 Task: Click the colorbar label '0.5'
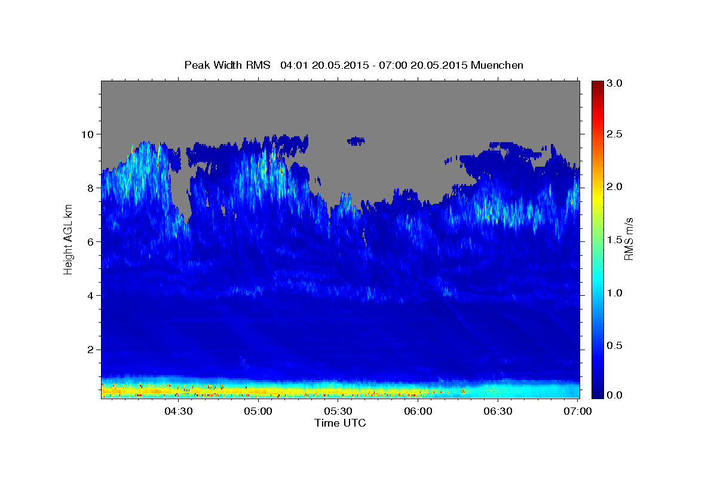pos(615,345)
